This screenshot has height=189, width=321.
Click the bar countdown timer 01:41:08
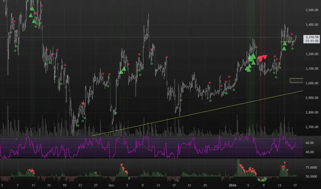click(312, 41)
